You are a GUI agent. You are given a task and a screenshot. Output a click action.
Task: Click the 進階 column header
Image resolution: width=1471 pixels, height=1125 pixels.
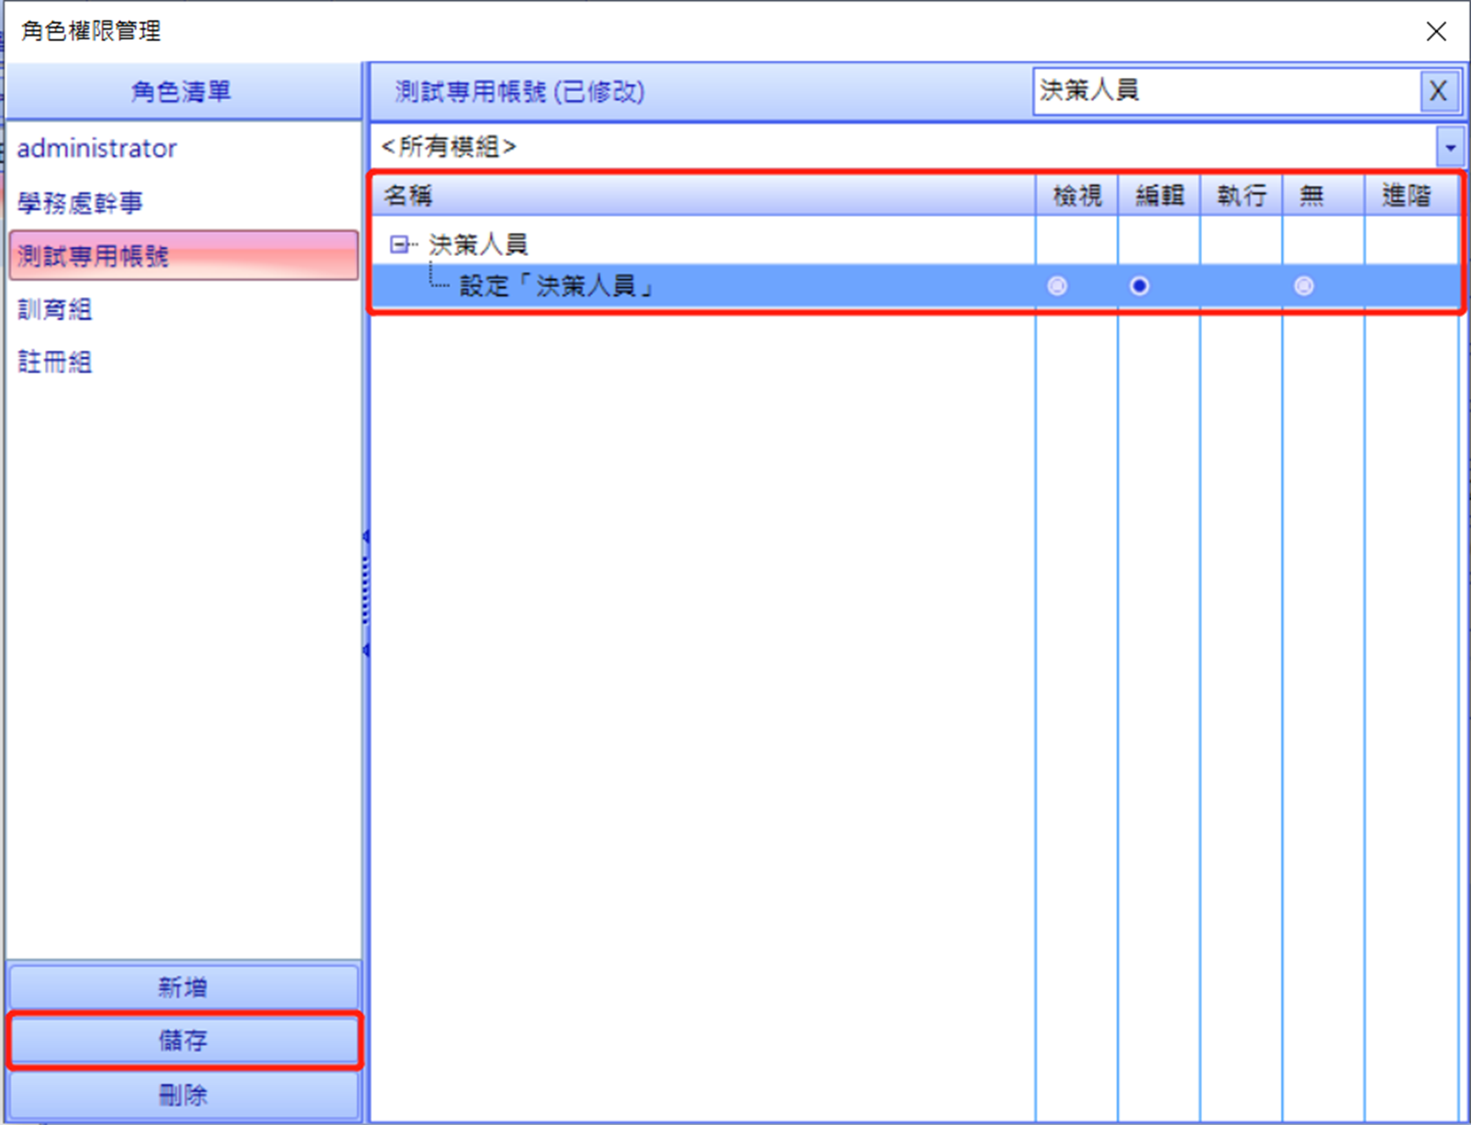click(x=1411, y=195)
